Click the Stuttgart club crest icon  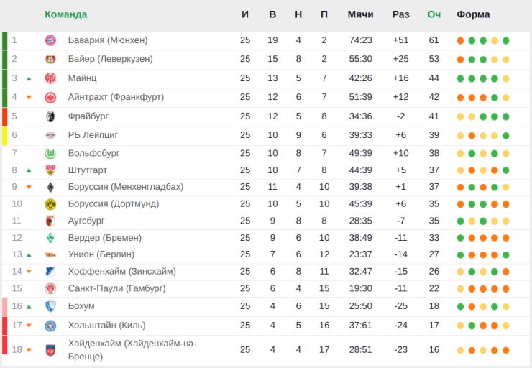point(50,170)
